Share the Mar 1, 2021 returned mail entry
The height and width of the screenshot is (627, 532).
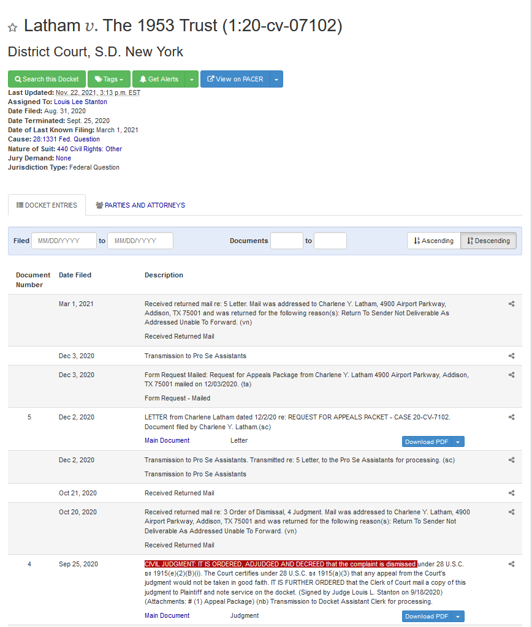coord(511,304)
